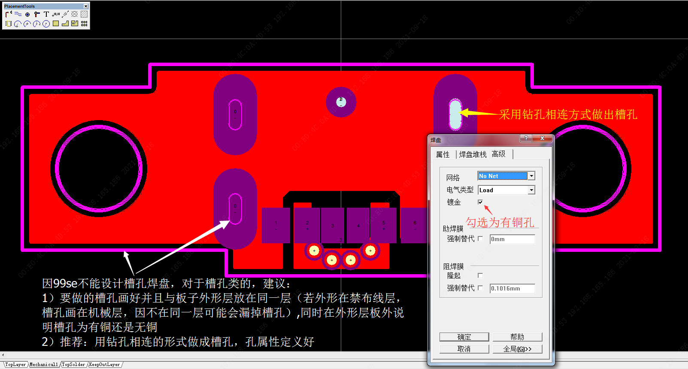688x369 pixels.
Task: Select the place text string tool
Action: tap(46, 14)
